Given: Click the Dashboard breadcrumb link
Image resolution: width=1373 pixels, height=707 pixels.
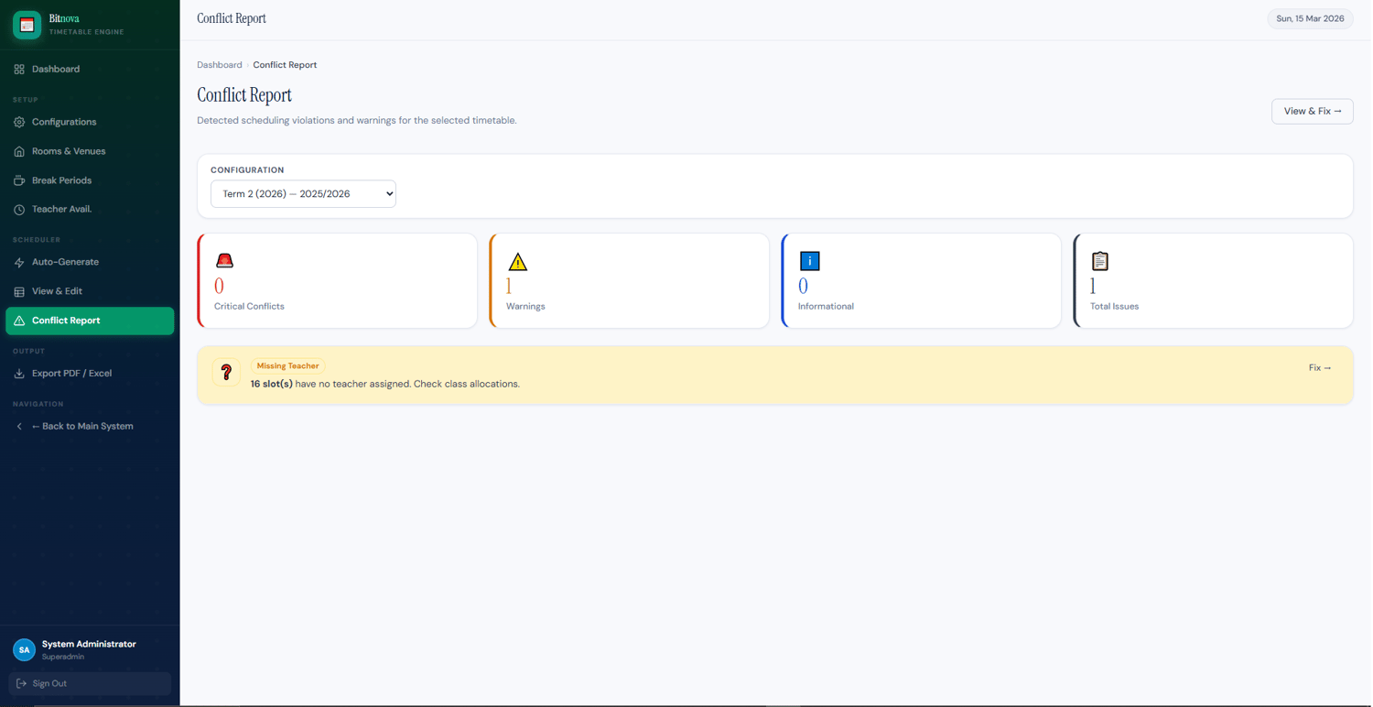Looking at the screenshot, I should tap(220, 65).
